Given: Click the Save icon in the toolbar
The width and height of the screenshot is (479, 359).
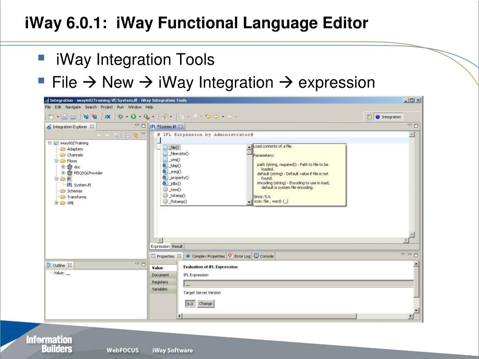Looking at the screenshot, I should click(x=65, y=116).
